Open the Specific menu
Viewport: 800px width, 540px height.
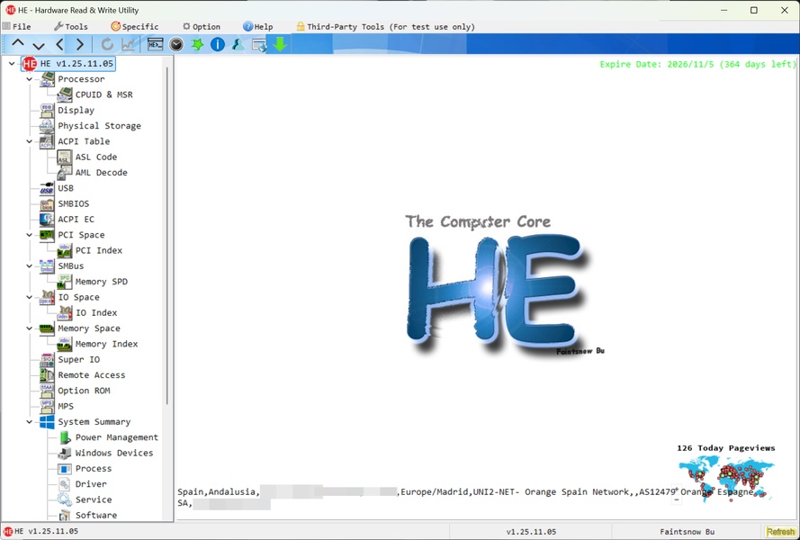coord(134,27)
